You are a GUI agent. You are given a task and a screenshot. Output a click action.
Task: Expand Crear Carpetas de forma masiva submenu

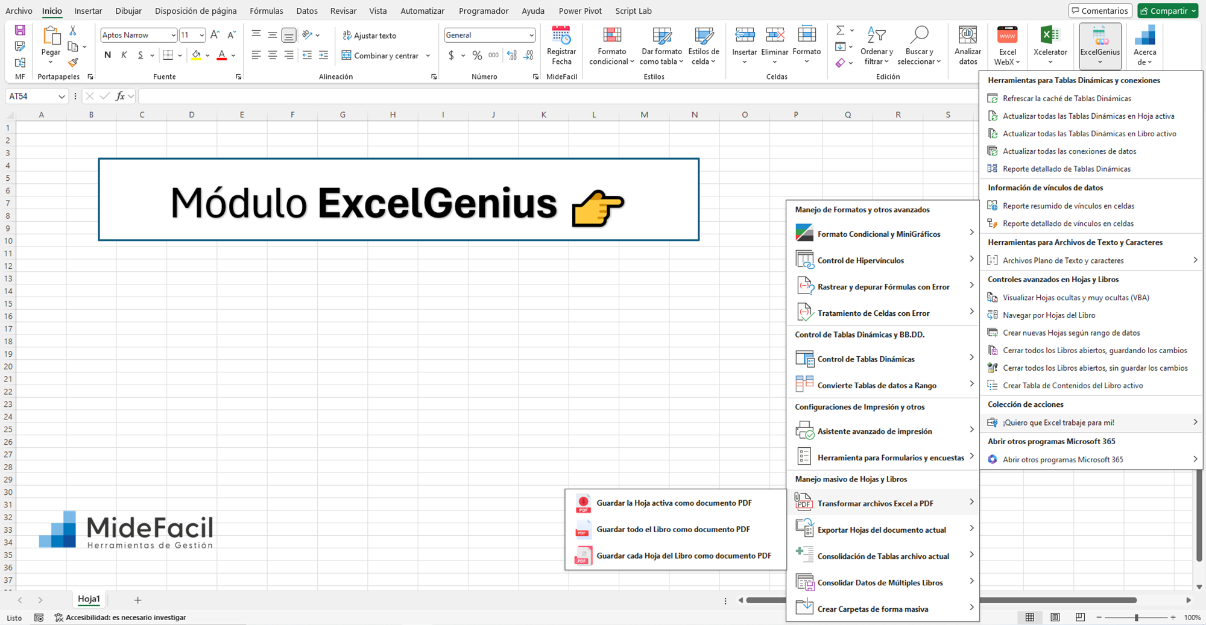[x=883, y=609]
